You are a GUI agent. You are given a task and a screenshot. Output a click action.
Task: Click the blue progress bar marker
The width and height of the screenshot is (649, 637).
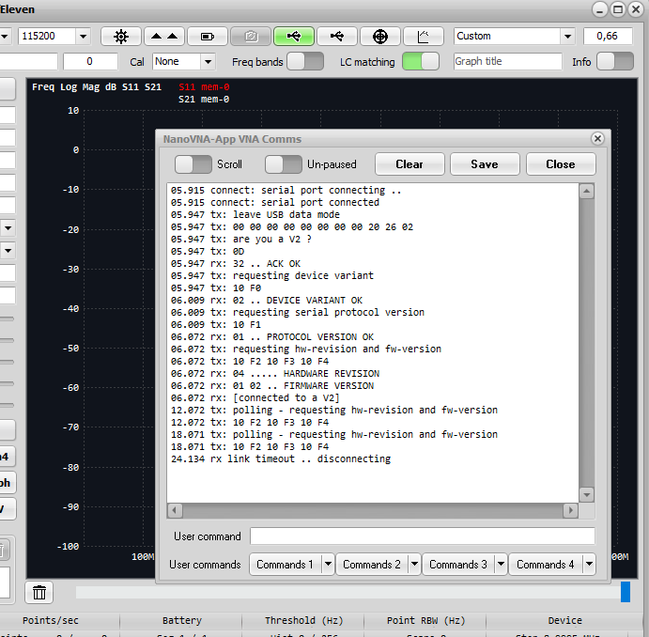click(625, 592)
